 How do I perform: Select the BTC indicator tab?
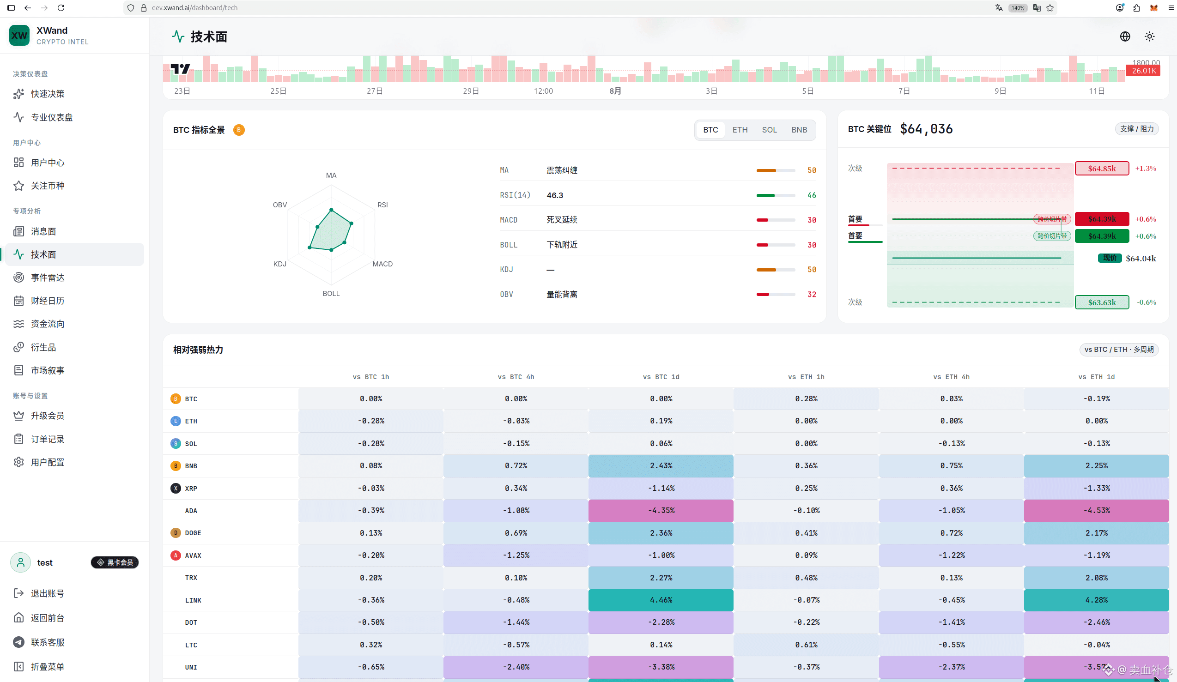pyautogui.click(x=710, y=130)
